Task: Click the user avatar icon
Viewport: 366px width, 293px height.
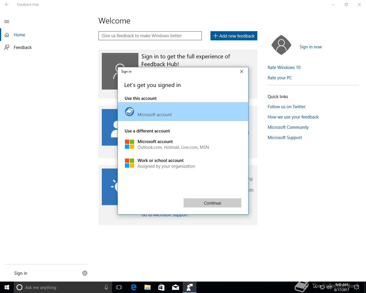Action: coord(281,45)
